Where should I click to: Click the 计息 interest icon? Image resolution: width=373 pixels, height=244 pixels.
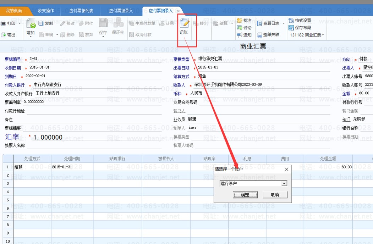(x=162, y=23)
